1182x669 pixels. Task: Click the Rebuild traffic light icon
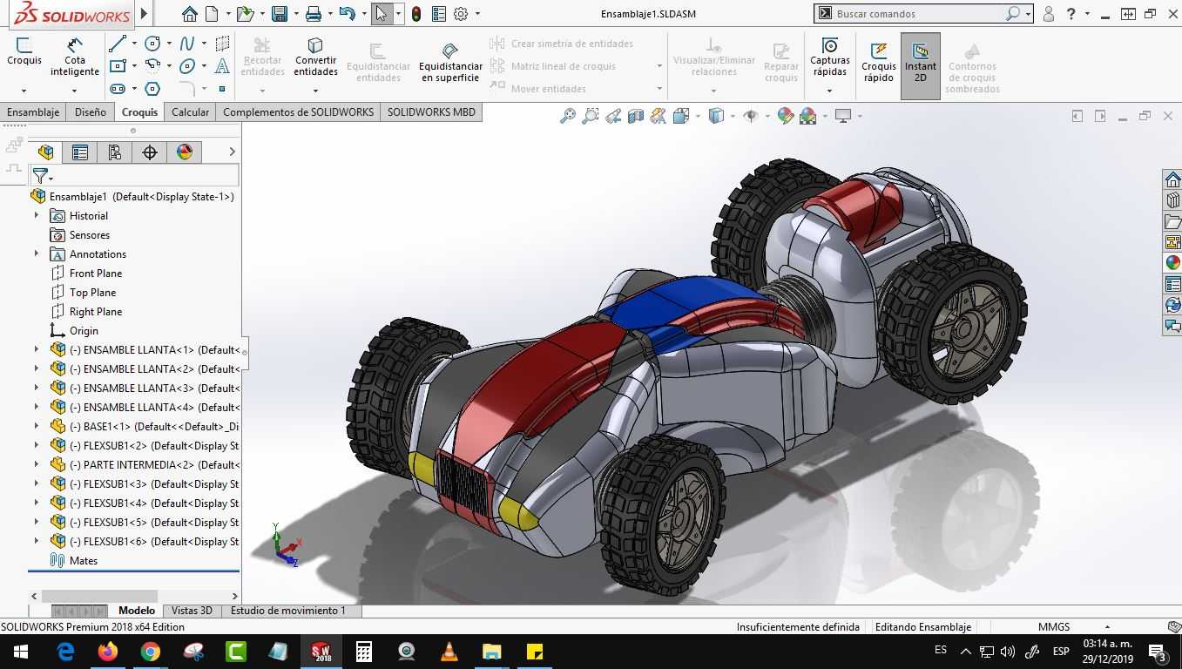click(416, 14)
